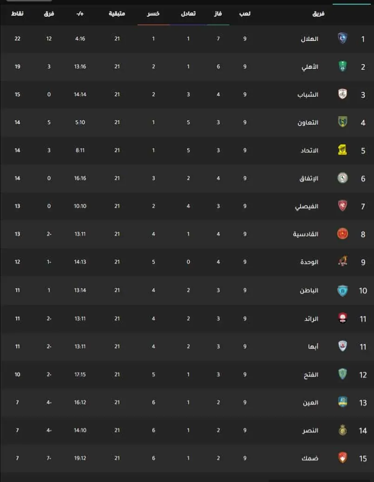The image size is (374, 482).
Task: Sort by the فاز wins column header
Action: (x=218, y=13)
